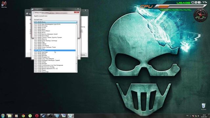Viewport: 210px width, 118px height.
Task: Pick (UTC+06:30) Янгон list entry
Action: [55, 32]
